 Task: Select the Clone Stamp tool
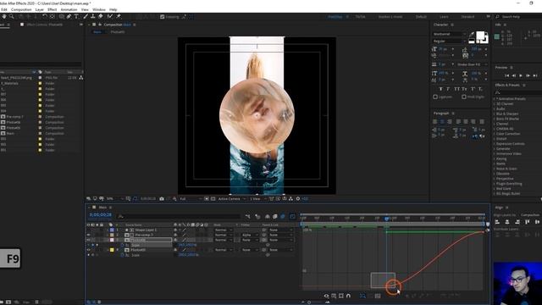click(92, 16)
